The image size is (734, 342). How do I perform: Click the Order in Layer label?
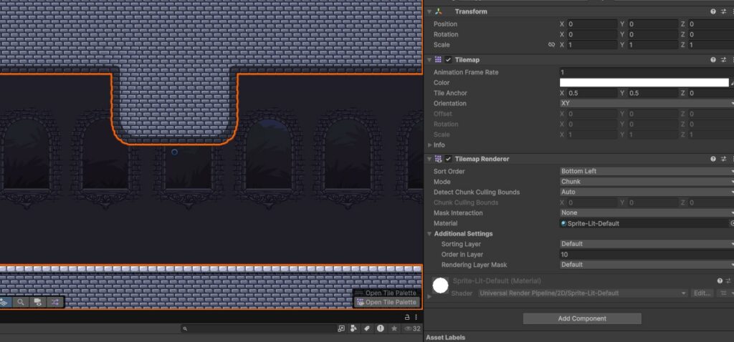pyautogui.click(x=462, y=254)
